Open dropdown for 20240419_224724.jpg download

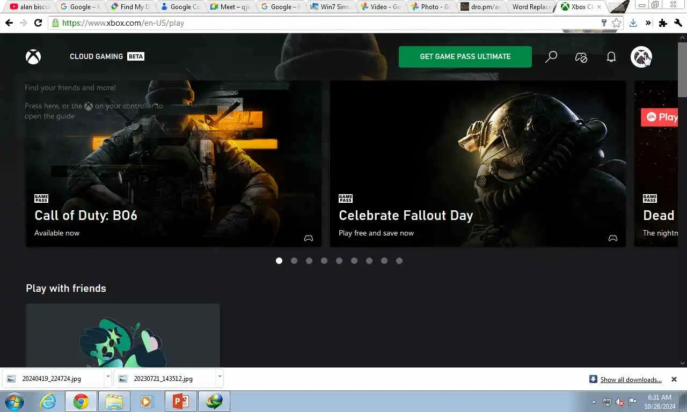(108, 377)
